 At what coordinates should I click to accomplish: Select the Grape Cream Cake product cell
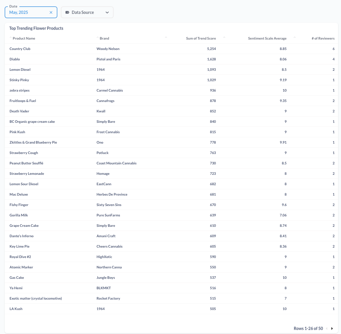(x=24, y=226)
